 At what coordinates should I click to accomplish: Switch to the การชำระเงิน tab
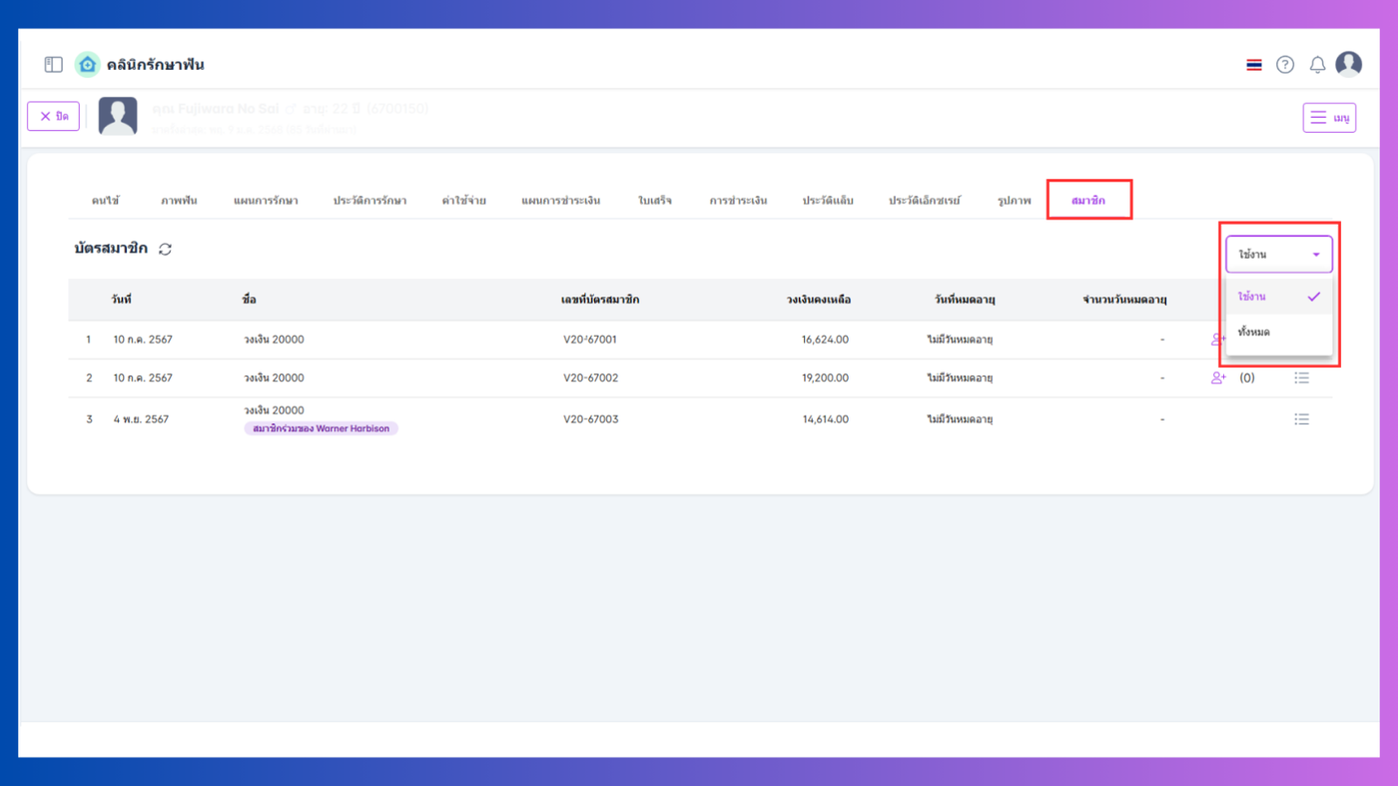pyautogui.click(x=738, y=201)
